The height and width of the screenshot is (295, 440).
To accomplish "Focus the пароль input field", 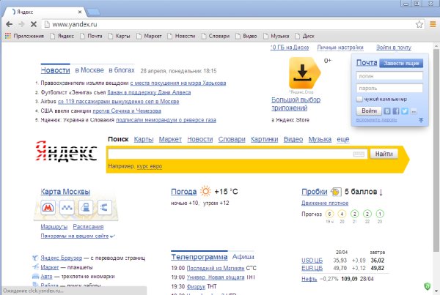I will 389,89.
